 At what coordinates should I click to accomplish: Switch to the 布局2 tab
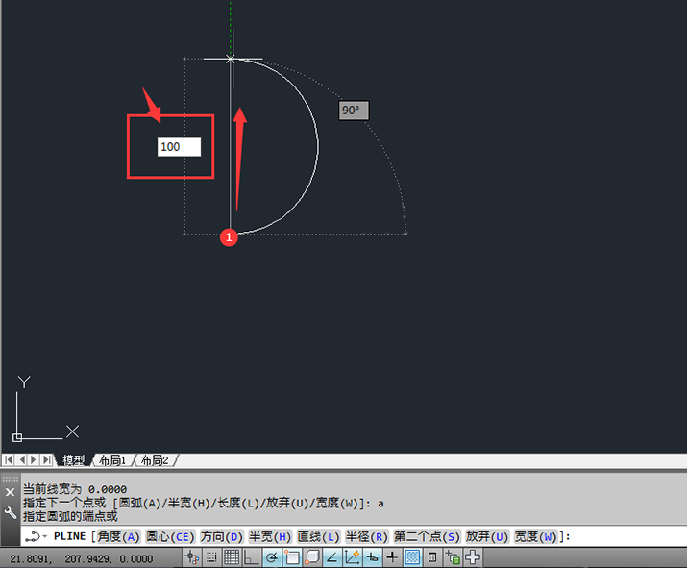tap(155, 460)
